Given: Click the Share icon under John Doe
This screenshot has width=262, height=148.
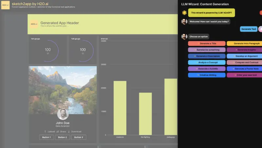Looking at the screenshot, I should 58,132.
